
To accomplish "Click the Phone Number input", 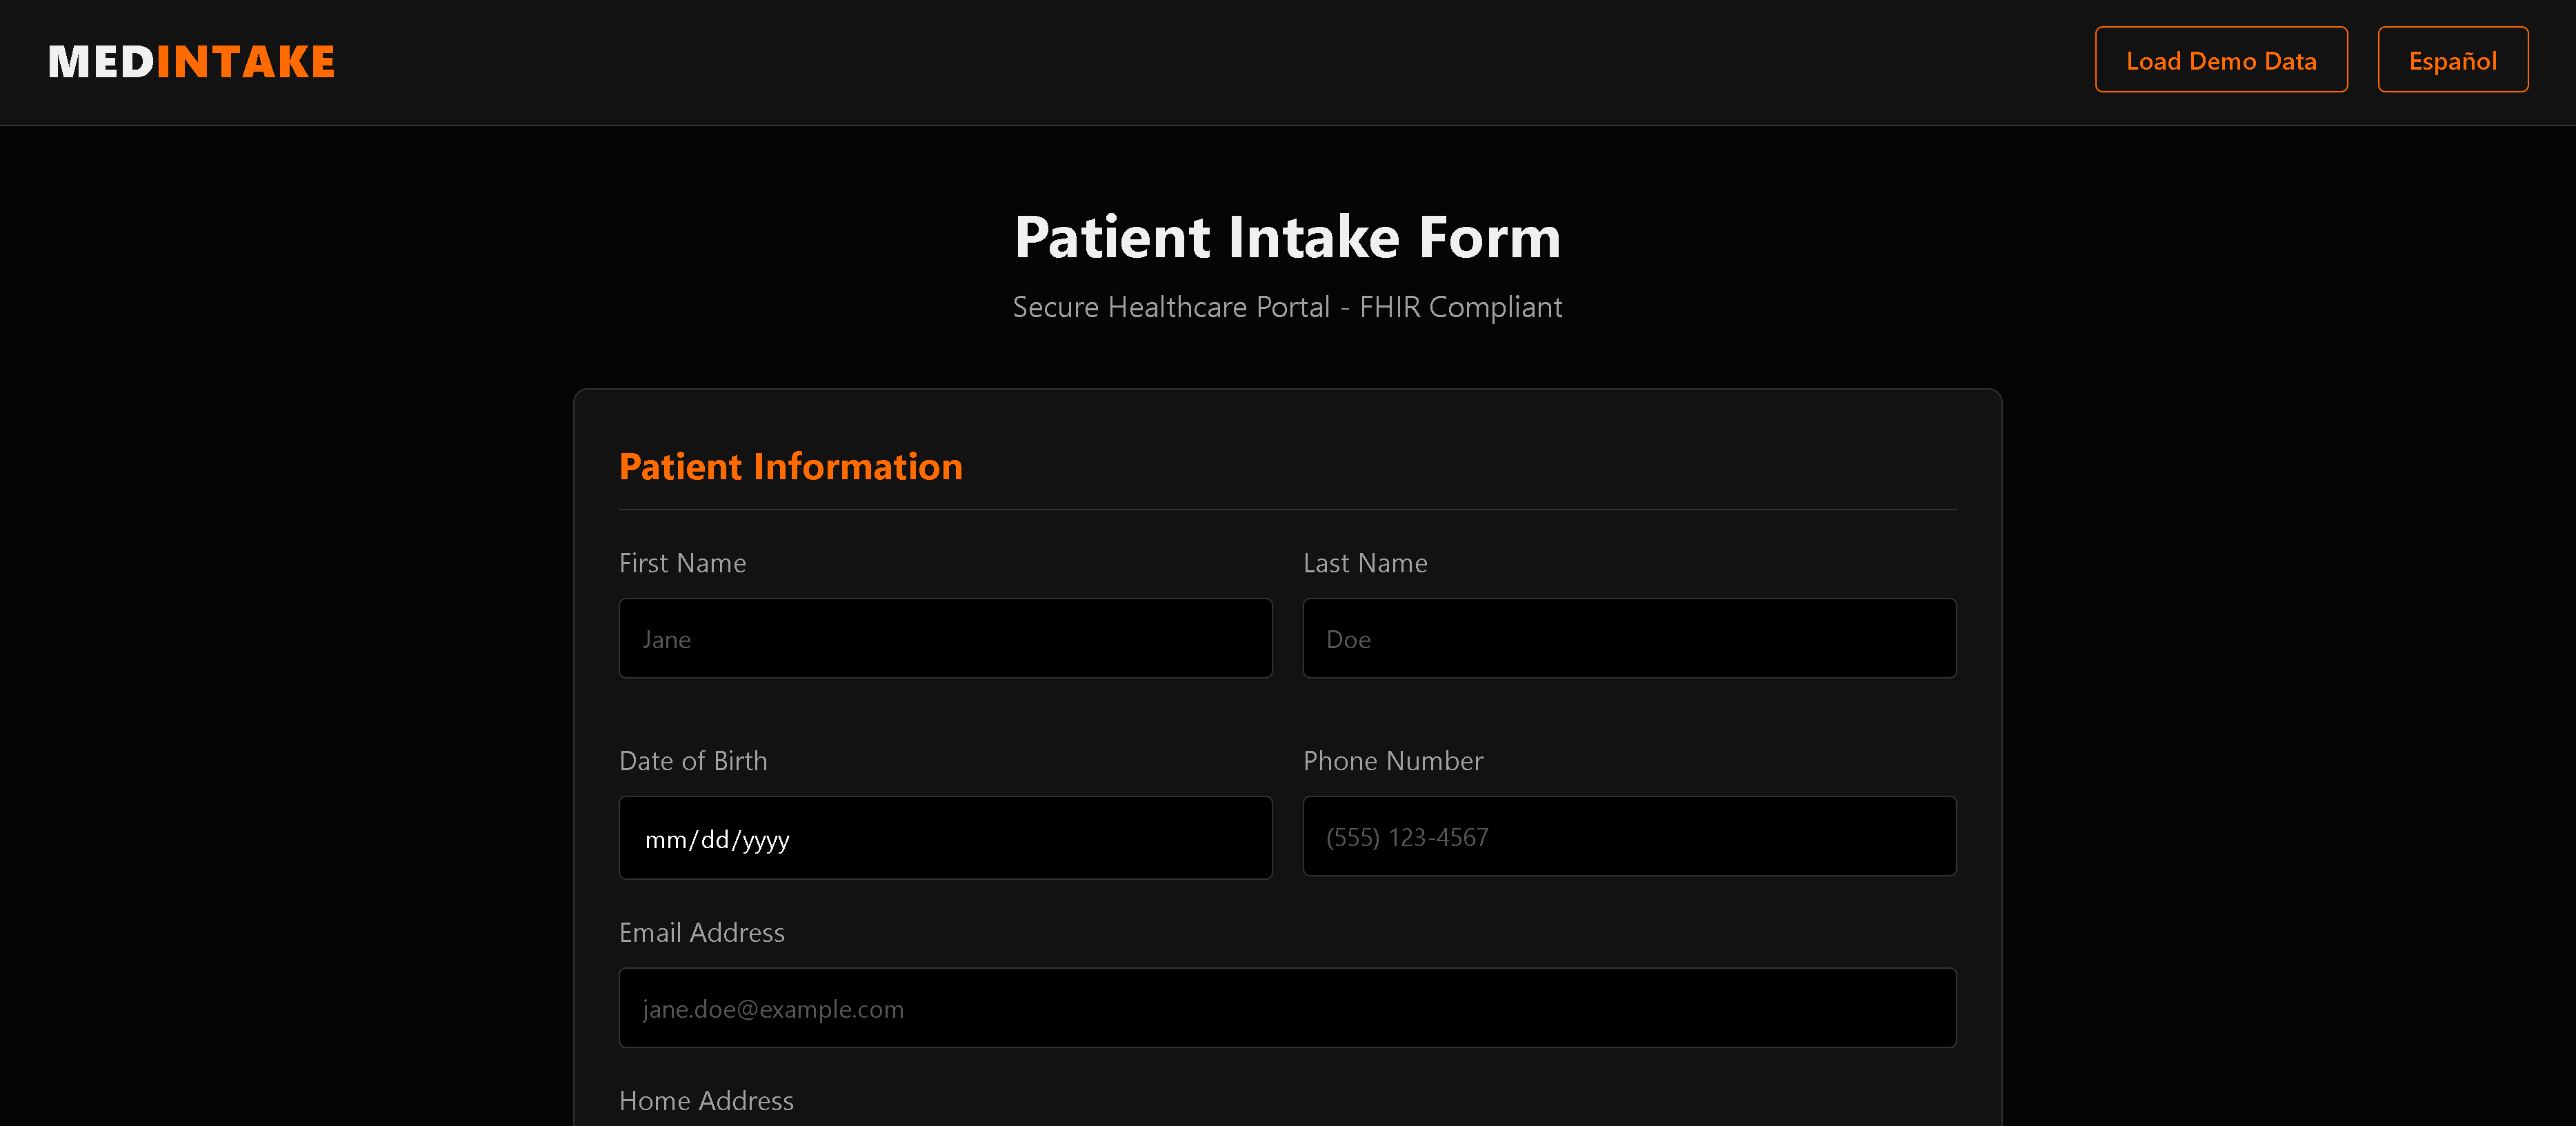I will [x=1629, y=836].
